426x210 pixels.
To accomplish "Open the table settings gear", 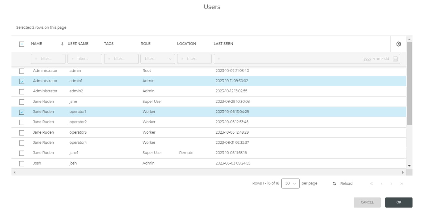I will (x=398, y=44).
